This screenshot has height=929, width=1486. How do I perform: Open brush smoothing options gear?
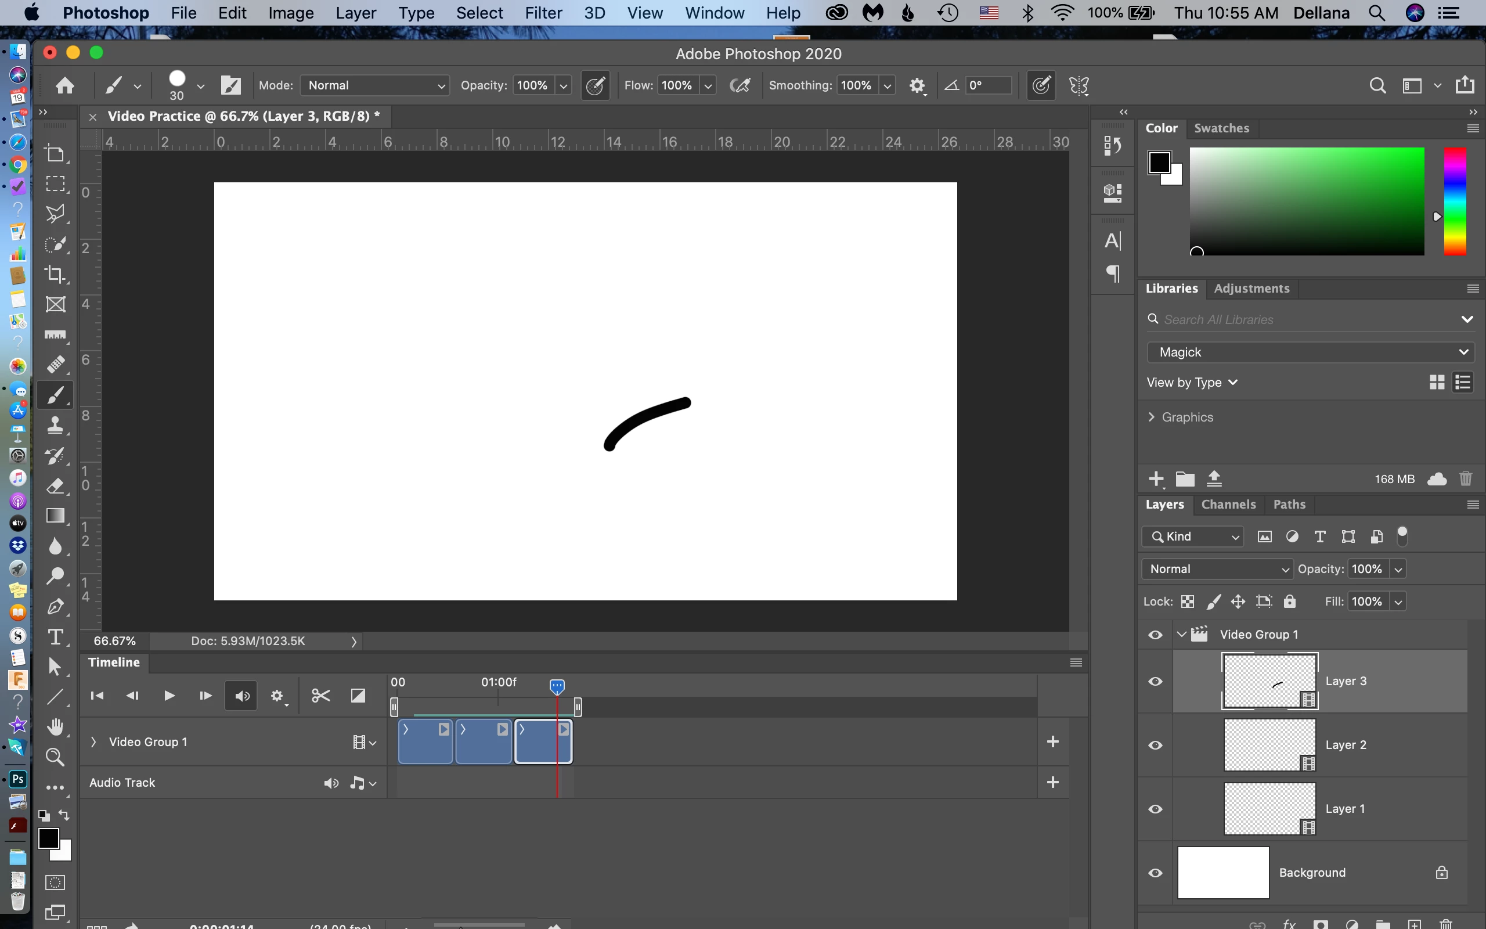[917, 85]
